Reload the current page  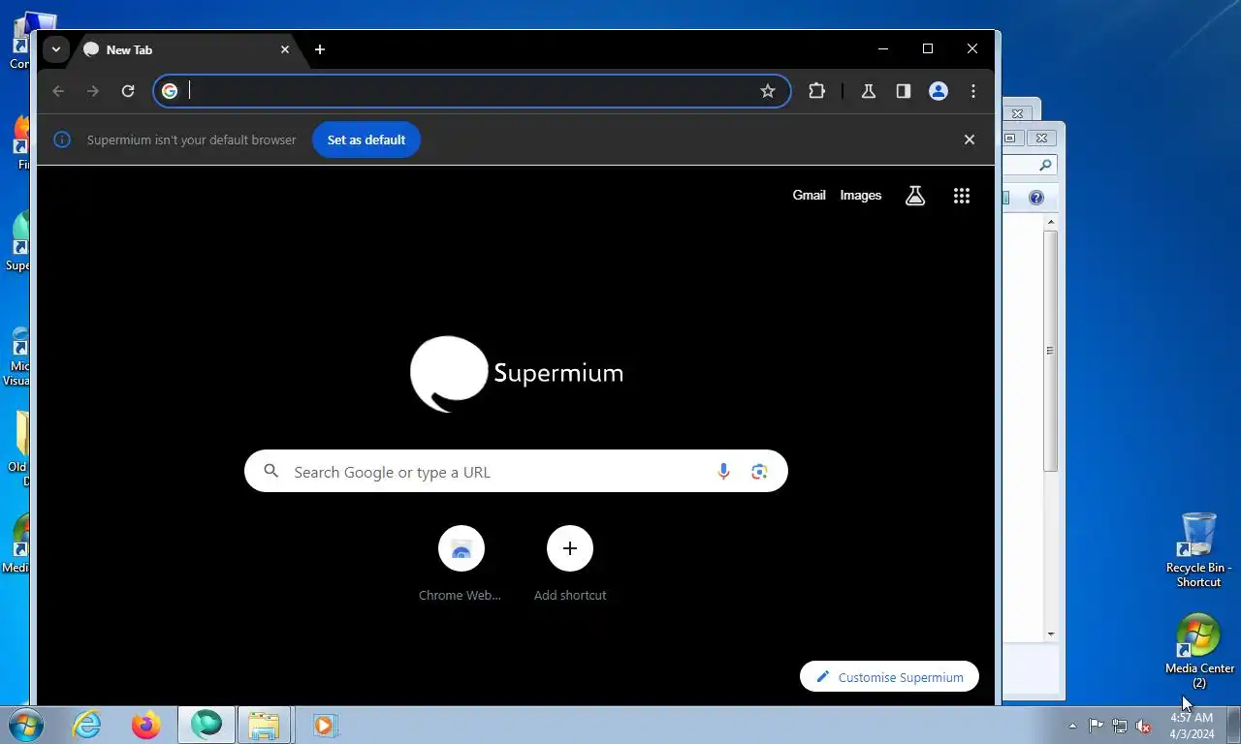pyautogui.click(x=128, y=91)
